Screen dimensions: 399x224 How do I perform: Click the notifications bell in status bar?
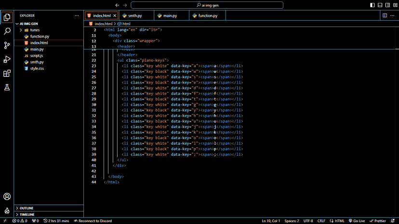pyautogui.click(x=393, y=221)
